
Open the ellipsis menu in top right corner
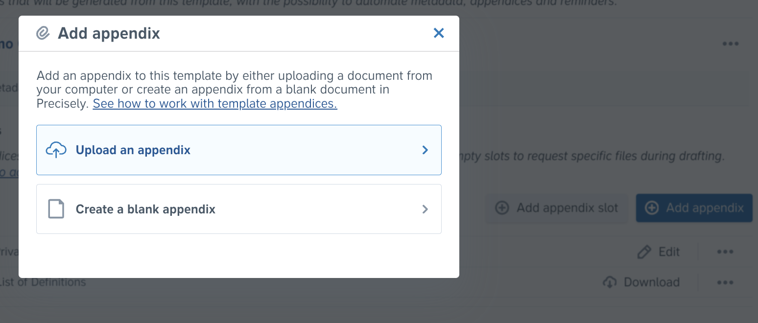[731, 44]
